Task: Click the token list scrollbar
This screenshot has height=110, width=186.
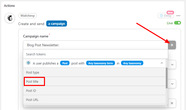Action: click(x=167, y=78)
